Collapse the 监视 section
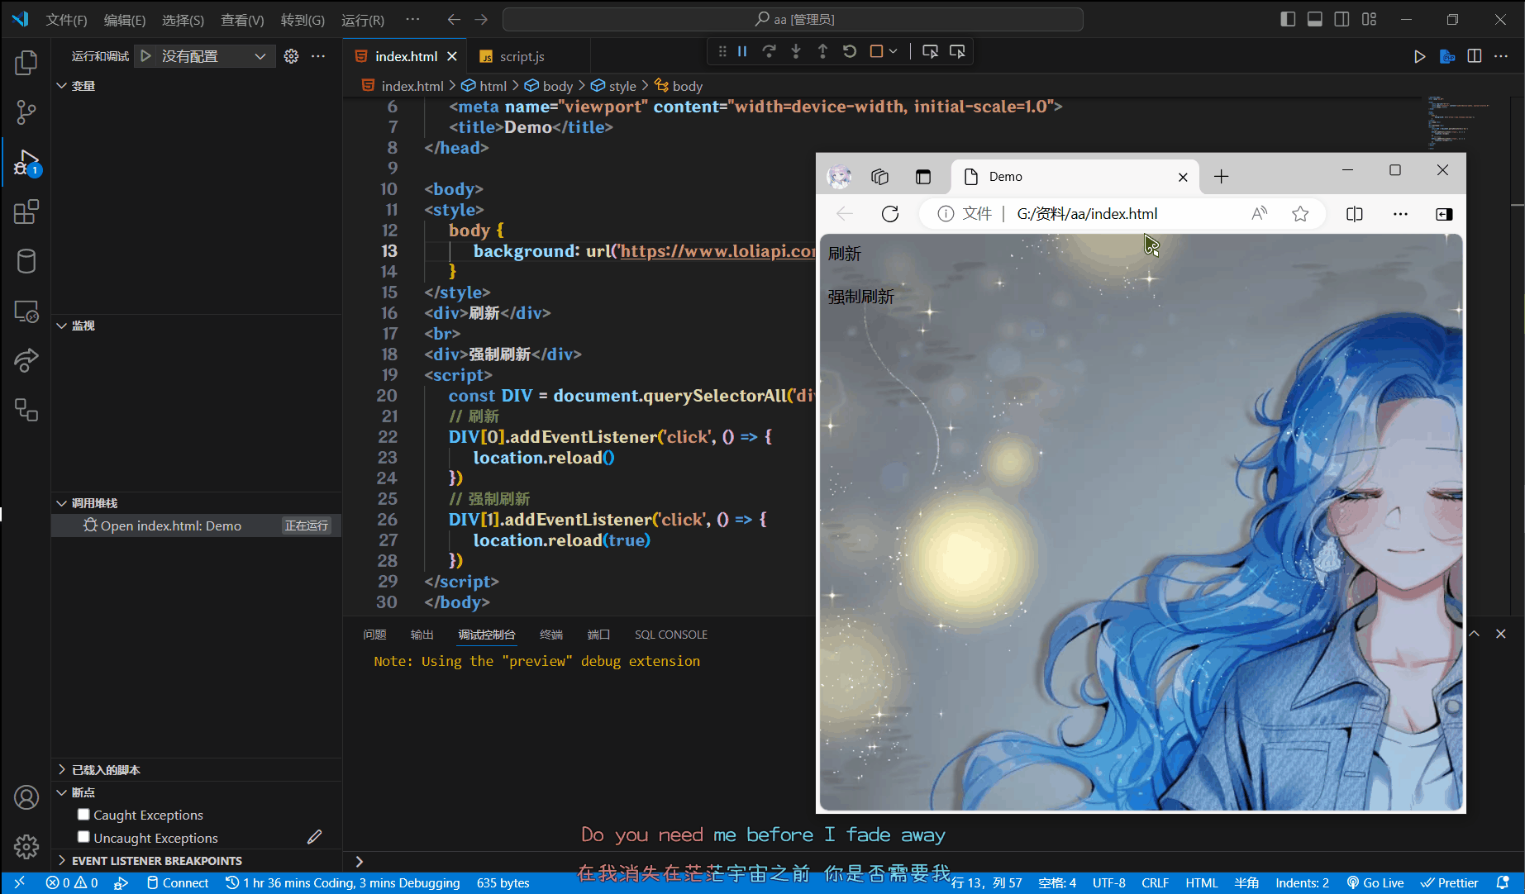This screenshot has height=894, width=1525. point(61,326)
